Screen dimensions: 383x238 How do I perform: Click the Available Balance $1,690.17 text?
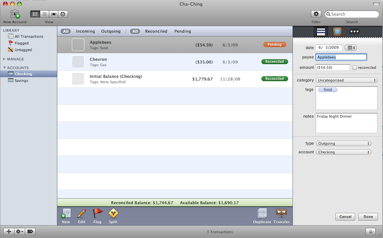(x=209, y=203)
